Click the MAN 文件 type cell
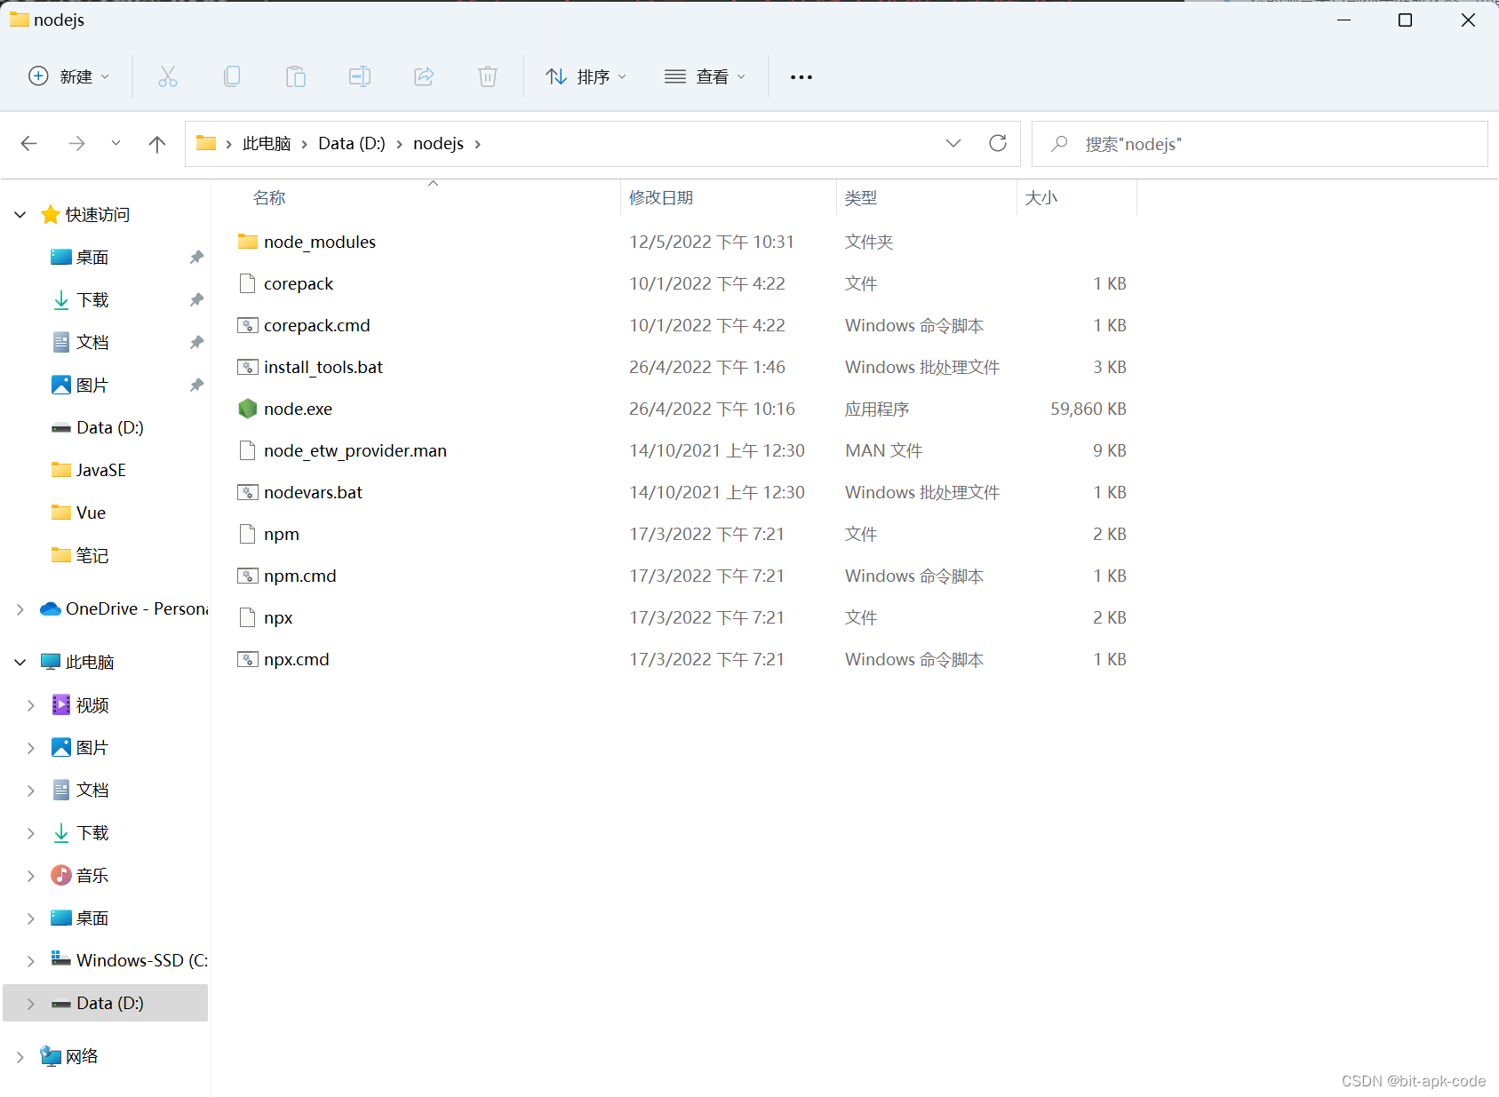 [x=884, y=450]
